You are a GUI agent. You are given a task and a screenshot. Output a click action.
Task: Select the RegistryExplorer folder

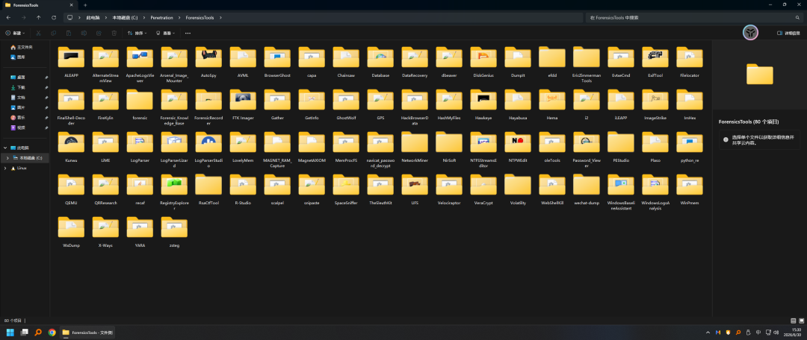[x=174, y=192]
